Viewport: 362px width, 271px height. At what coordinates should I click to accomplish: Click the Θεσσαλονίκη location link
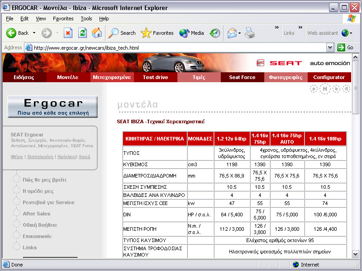(x=40, y=157)
